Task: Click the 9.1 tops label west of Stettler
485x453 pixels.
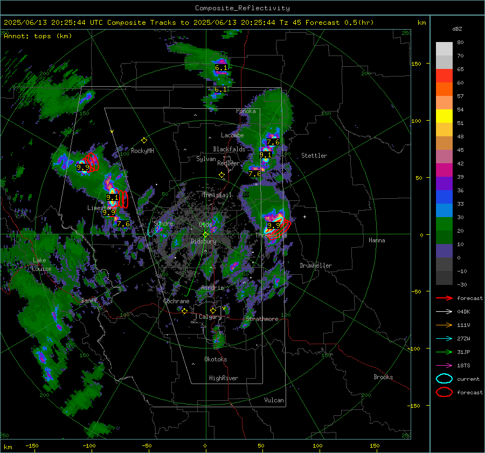Action: click(x=265, y=155)
